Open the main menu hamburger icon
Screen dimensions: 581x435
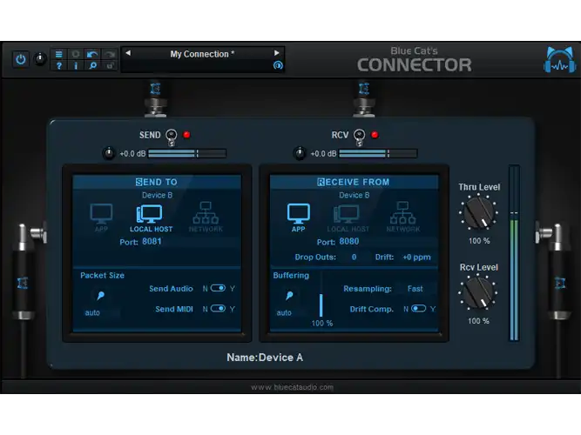[59, 55]
